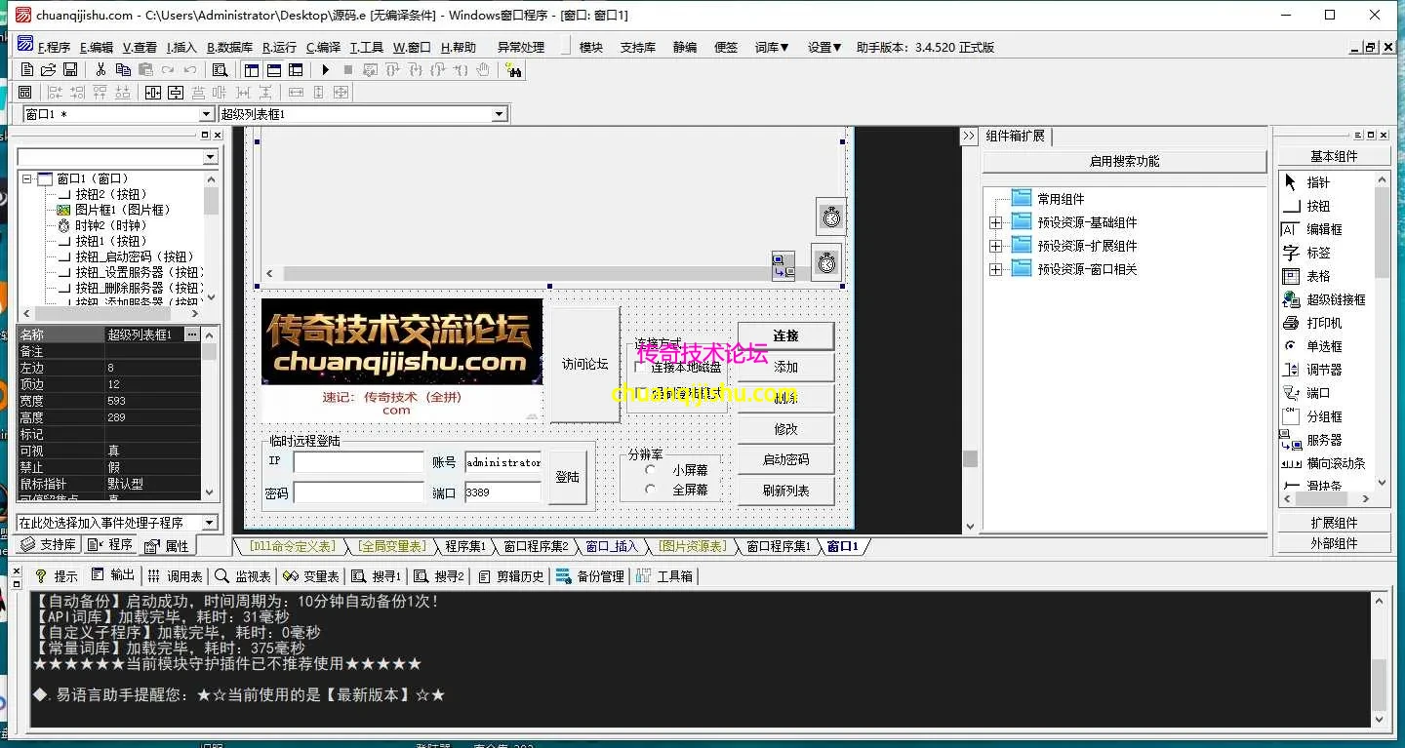
Task: Expand the 预设资源-基础组件 tree node
Action: [995, 221]
